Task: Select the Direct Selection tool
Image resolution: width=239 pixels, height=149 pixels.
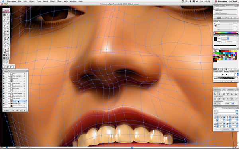Action: [8, 15]
